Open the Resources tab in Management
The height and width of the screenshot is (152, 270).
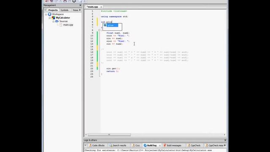75,10
